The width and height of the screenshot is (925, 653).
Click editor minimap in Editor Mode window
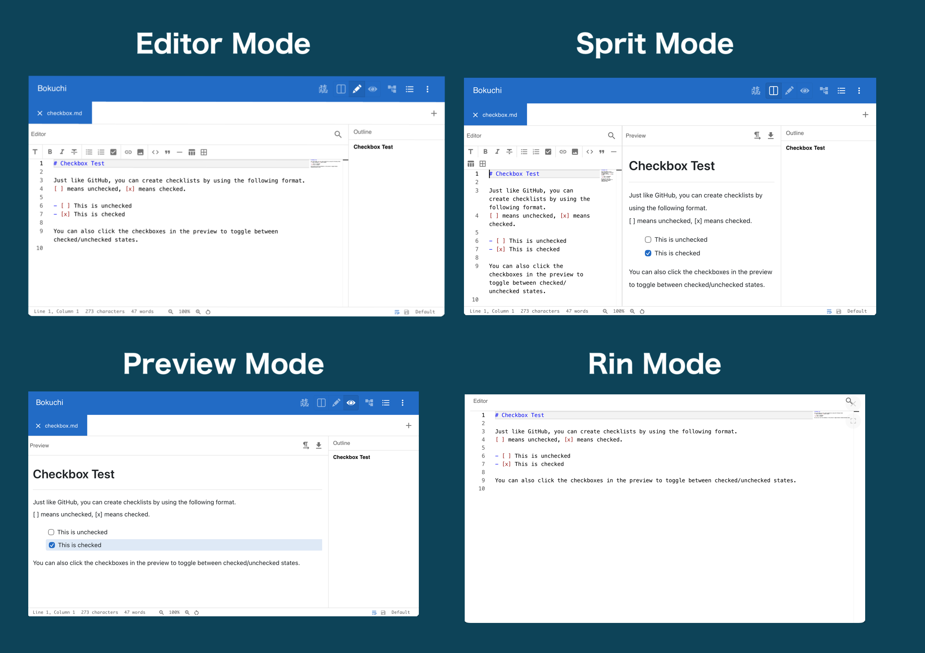(x=326, y=164)
